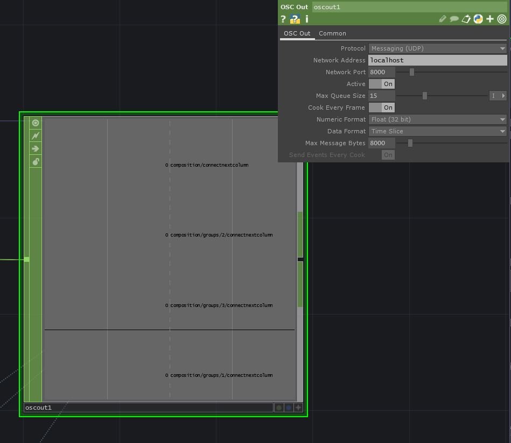
Task: Click the Network Port slider handle
Action: tap(412, 72)
